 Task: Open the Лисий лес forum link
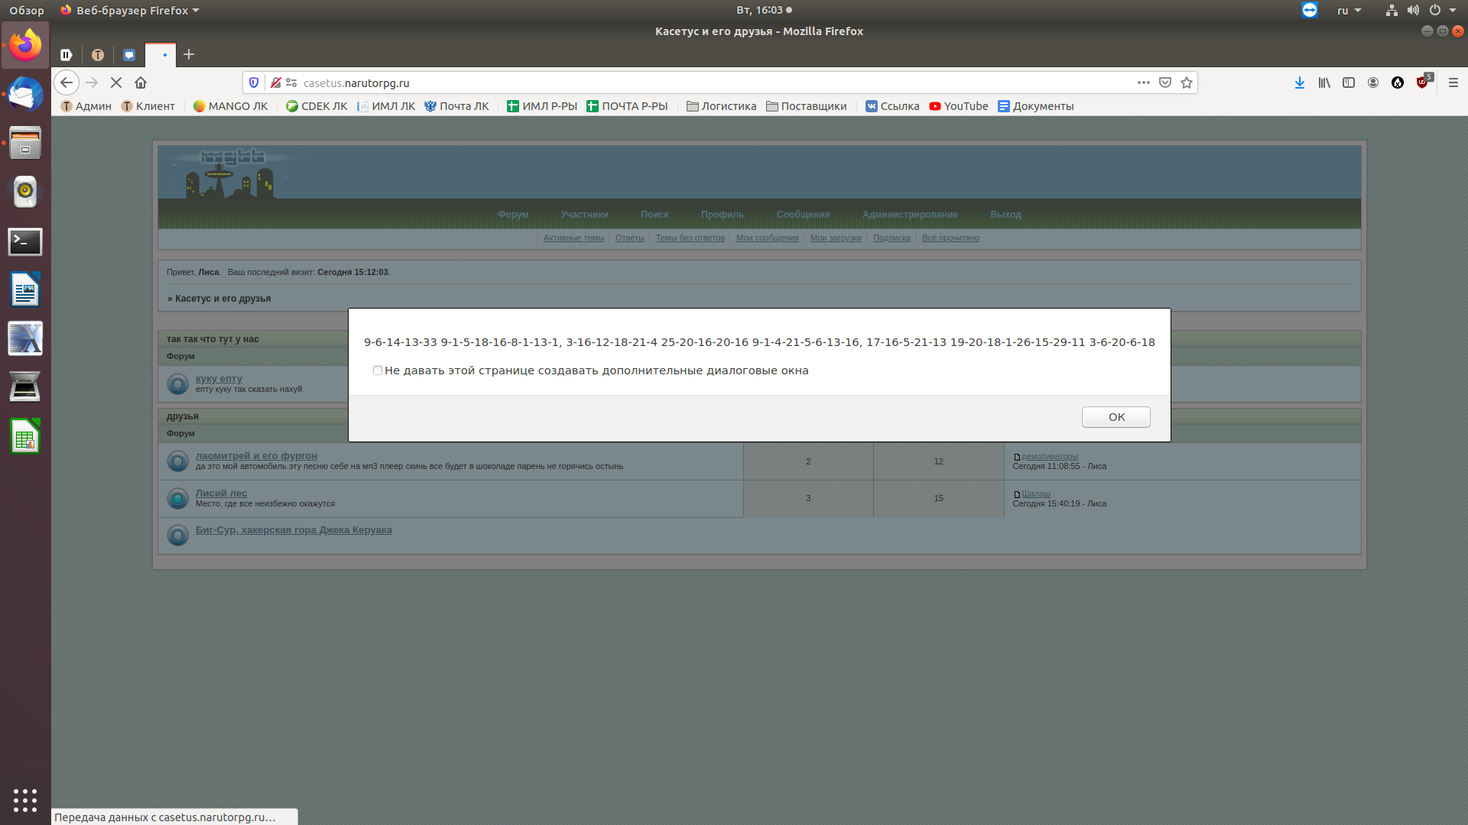point(221,493)
